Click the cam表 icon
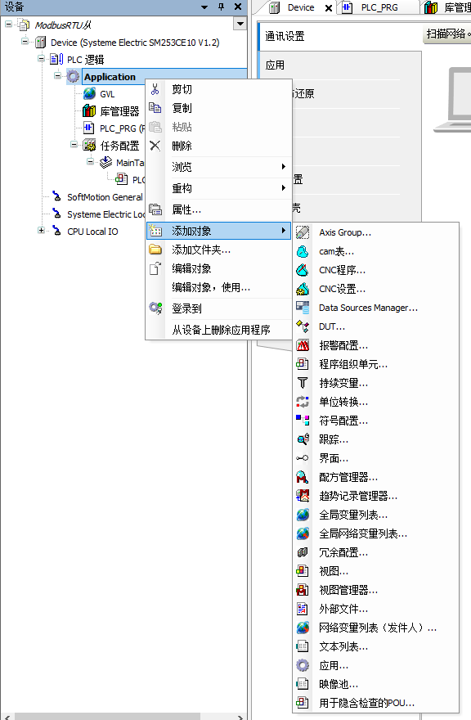The width and height of the screenshot is (471, 720). (302, 251)
